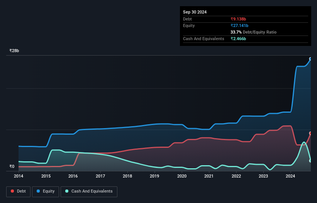This screenshot has width=317, height=203.
Task: Click the 2015 x-axis label
Action: click(x=46, y=176)
